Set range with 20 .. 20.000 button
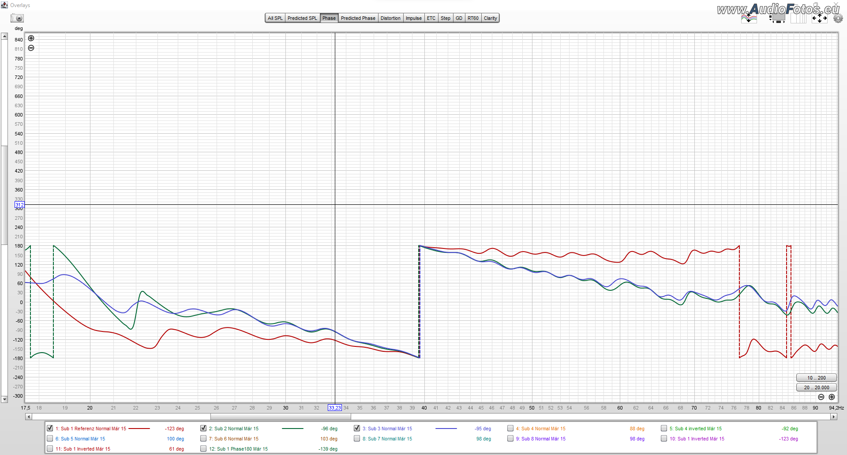This screenshot has height=455, width=847. [x=816, y=387]
